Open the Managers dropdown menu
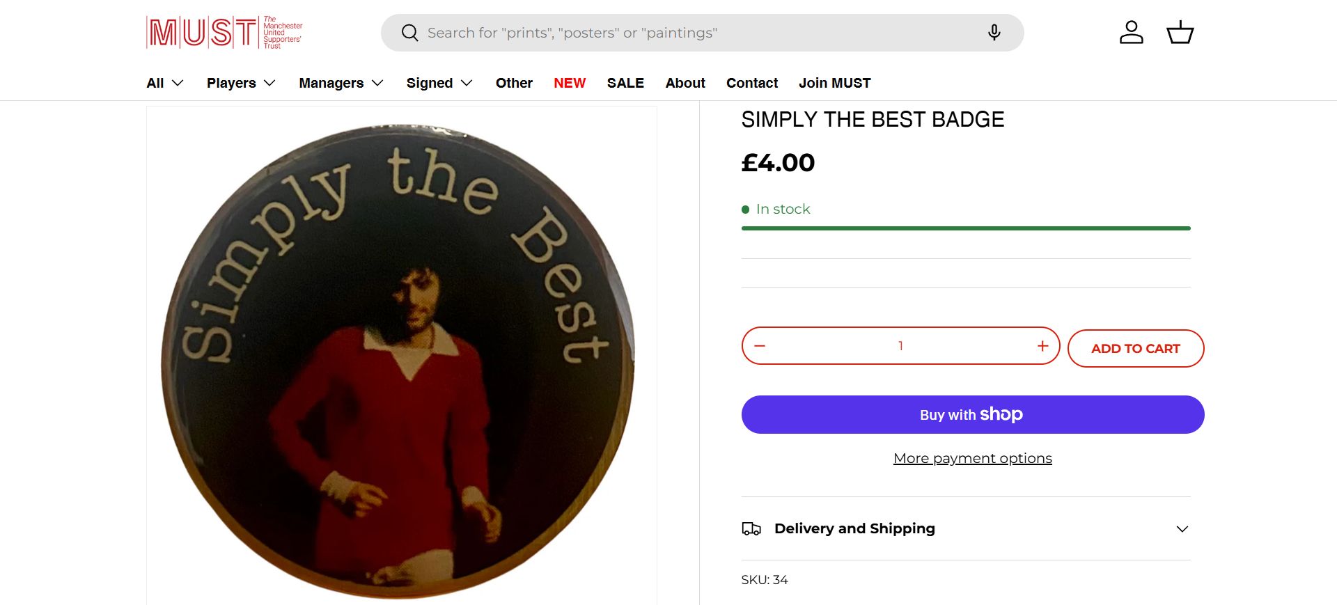The width and height of the screenshot is (1337, 605). coord(341,83)
